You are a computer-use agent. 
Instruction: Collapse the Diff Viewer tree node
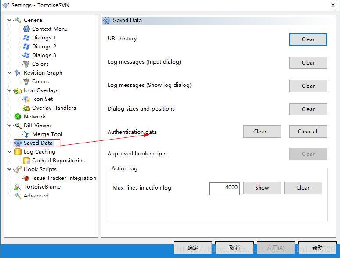(9, 125)
